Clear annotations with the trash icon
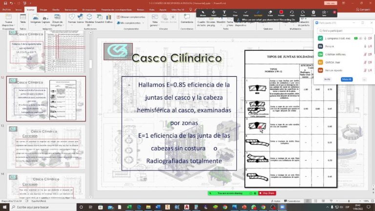Viewport: 375px width, 211px height. click(313, 13)
